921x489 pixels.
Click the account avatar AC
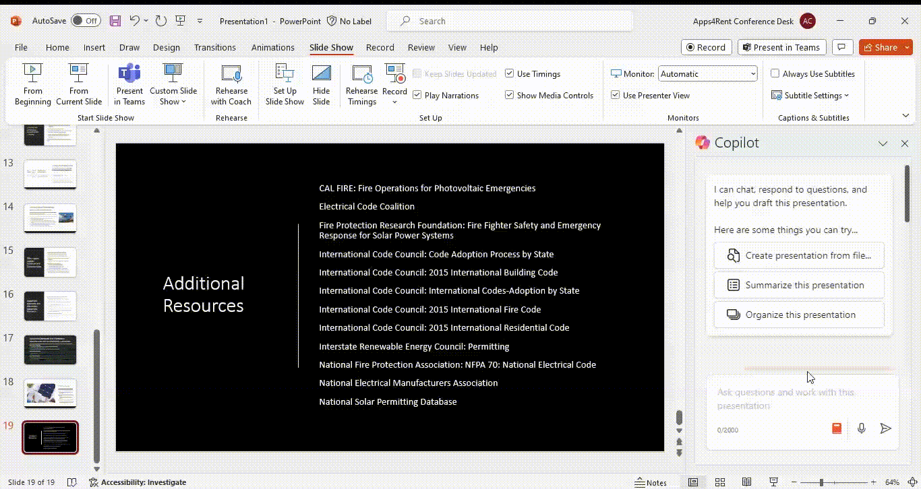[x=807, y=21]
